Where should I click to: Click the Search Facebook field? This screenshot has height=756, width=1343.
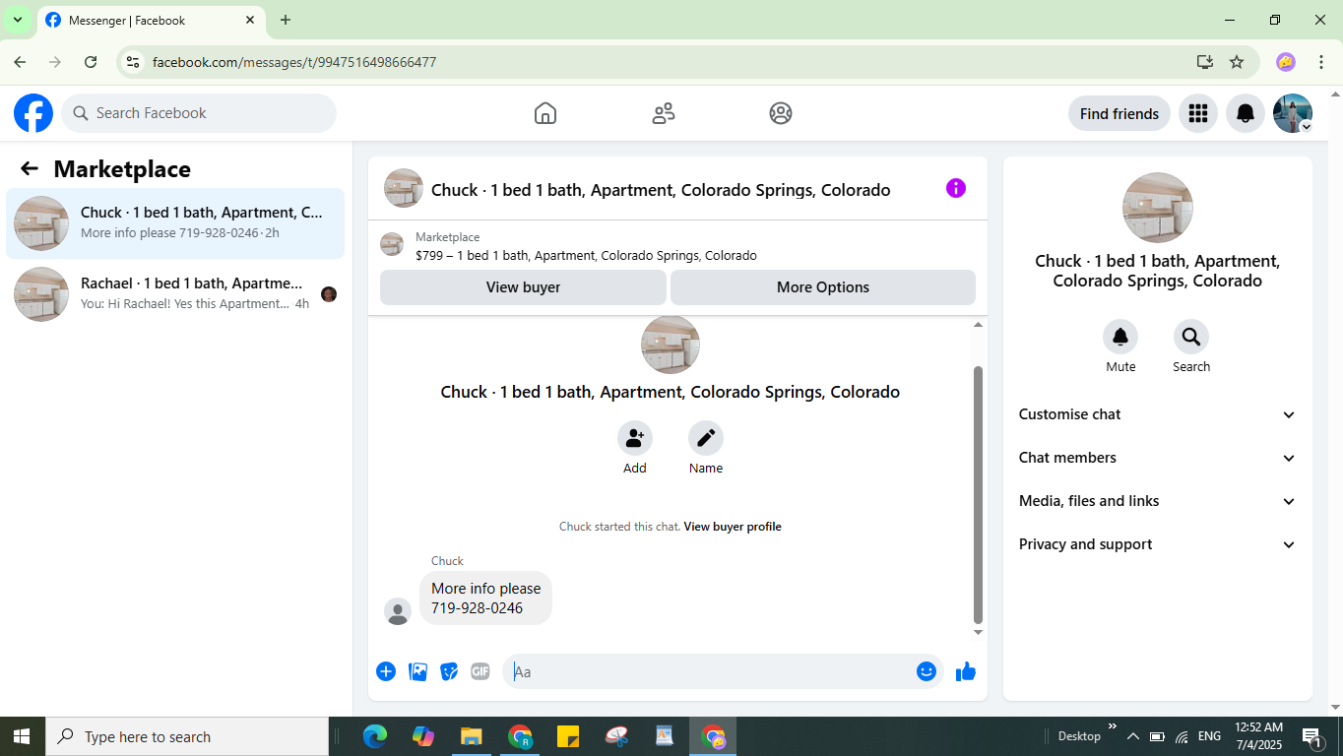pyautogui.click(x=199, y=113)
